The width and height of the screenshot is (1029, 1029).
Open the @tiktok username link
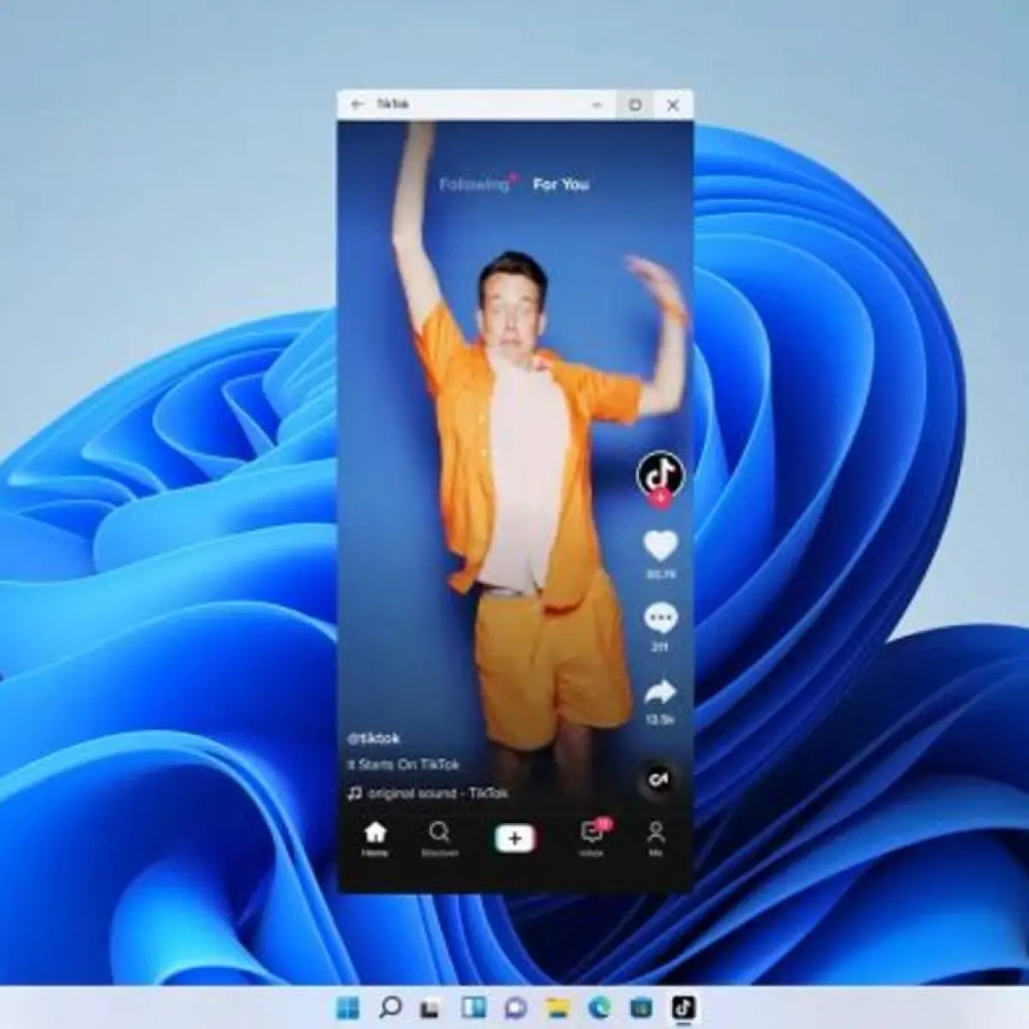[x=373, y=737]
